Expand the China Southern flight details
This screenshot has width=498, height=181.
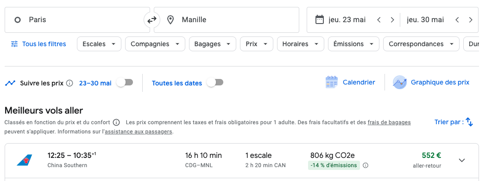point(462,160)
